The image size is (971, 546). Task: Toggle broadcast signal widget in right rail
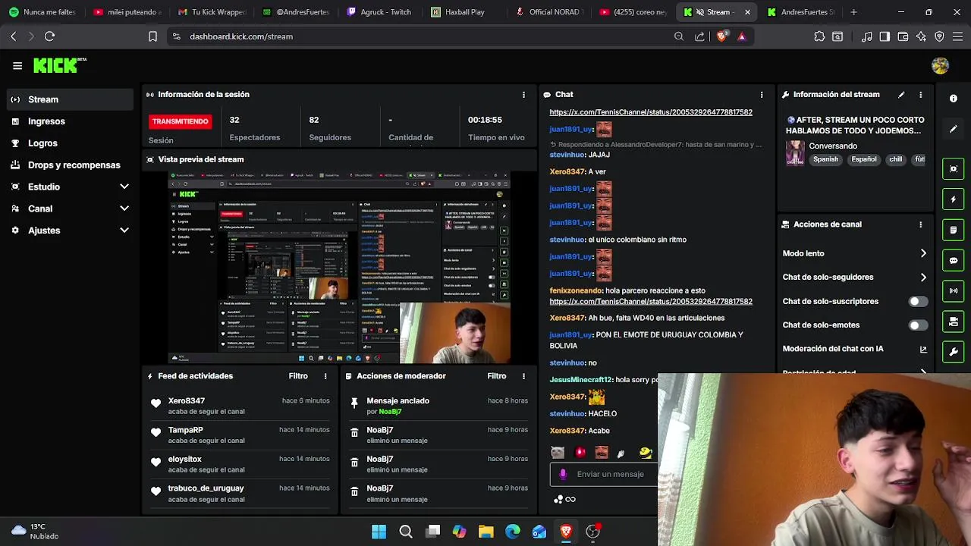(954, 290)
